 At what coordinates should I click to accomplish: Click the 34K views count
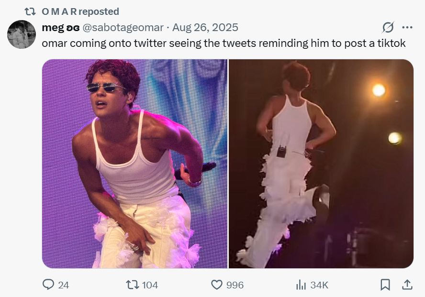pos(319,285)
